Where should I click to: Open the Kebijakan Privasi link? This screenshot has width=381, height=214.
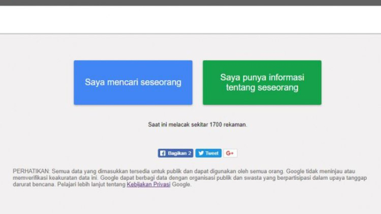point(149,185)
